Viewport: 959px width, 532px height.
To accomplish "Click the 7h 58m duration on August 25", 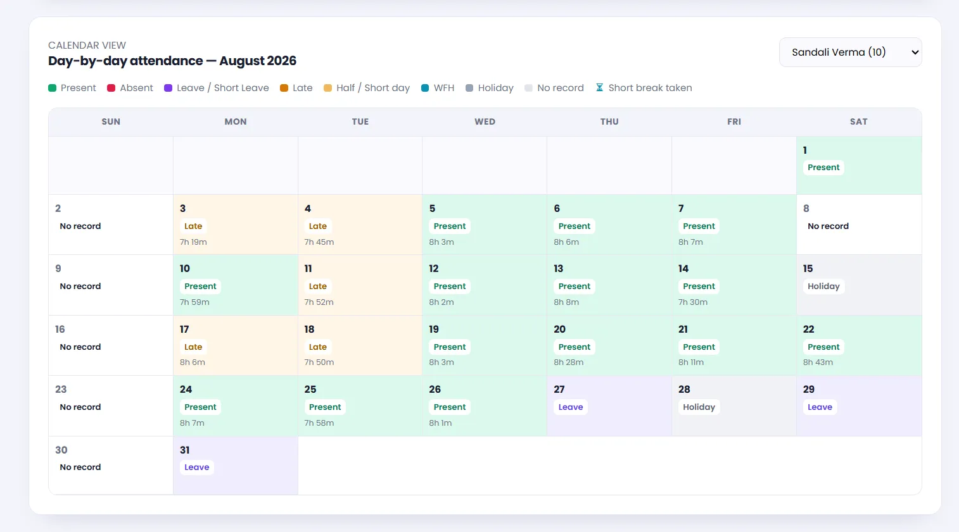I will 319,423.
